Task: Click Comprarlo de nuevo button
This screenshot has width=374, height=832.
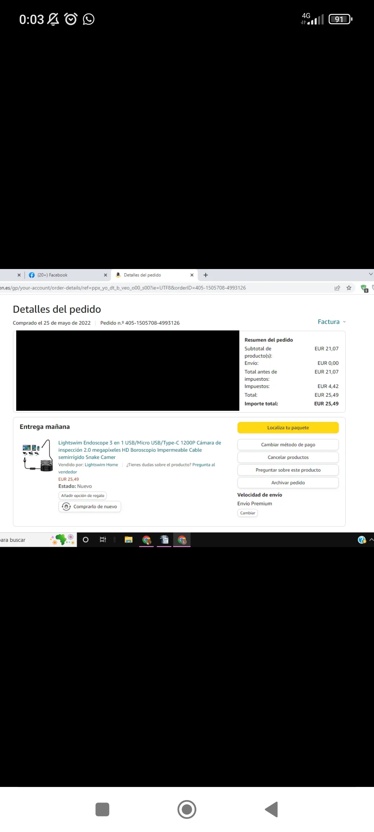Action: [90, 506]
